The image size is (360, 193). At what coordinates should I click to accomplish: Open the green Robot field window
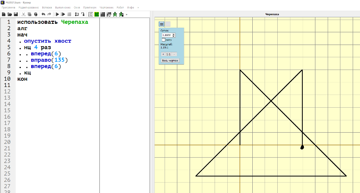click(x=97, y=14)
